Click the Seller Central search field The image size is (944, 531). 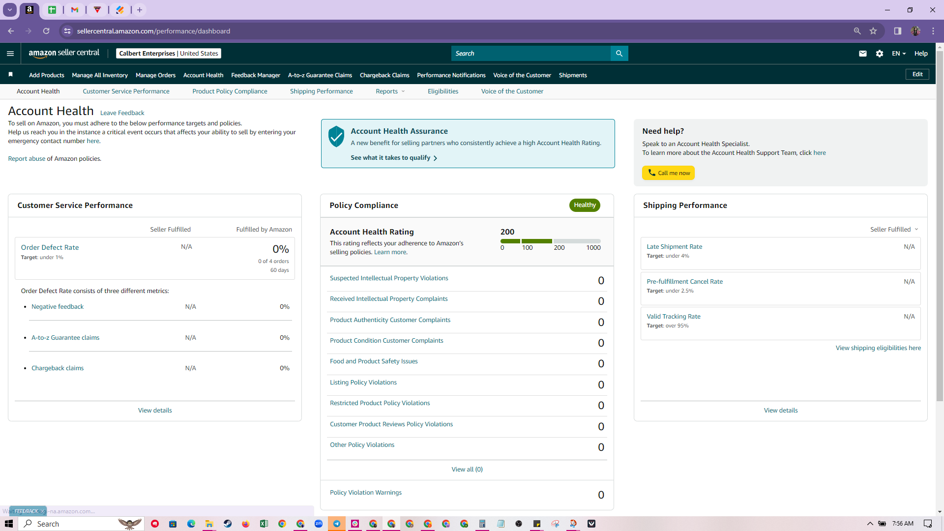coord(531,53)
